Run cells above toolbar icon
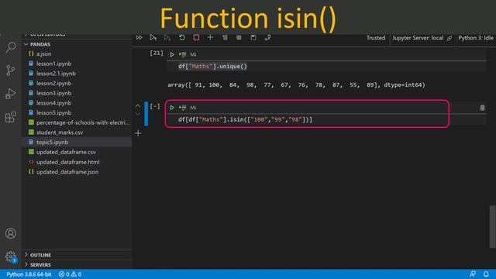 (153, 38)
